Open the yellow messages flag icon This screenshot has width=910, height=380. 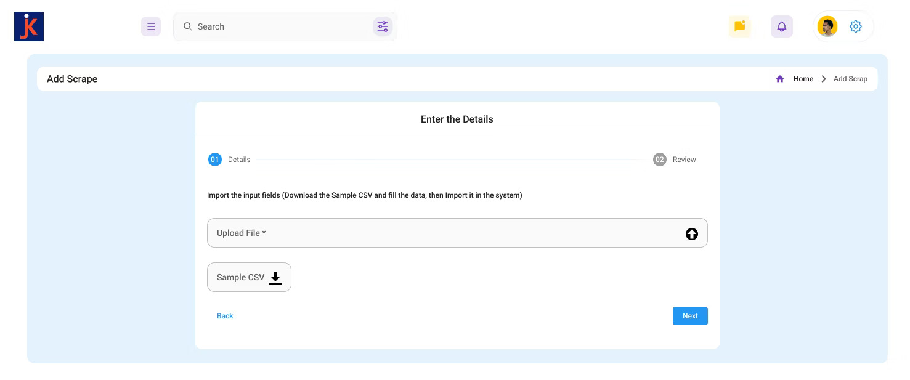click(739, 26)
